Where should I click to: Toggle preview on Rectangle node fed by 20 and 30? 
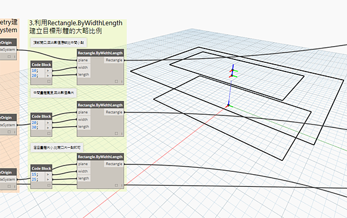[116, 133]
